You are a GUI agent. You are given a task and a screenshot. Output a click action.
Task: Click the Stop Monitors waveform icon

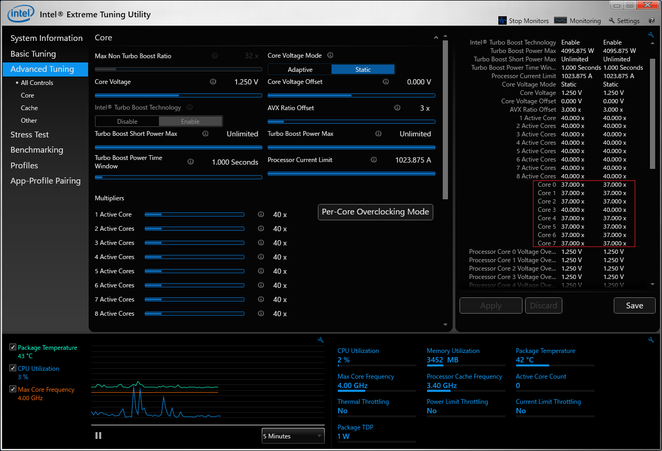[503, 20]
